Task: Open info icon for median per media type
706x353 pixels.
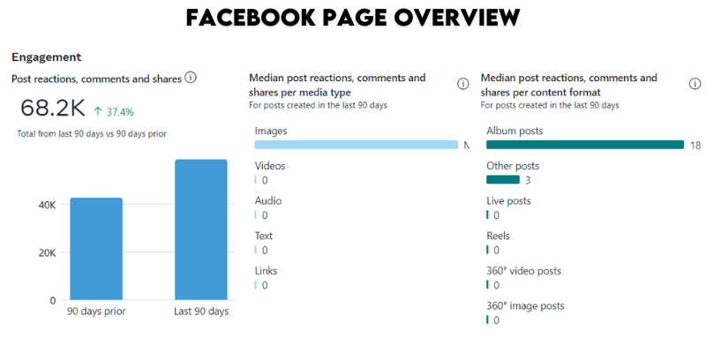Action: point(462,84)
